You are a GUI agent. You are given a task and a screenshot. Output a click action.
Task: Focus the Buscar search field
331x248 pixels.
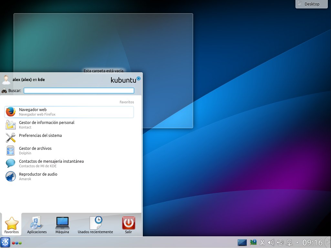79,90
